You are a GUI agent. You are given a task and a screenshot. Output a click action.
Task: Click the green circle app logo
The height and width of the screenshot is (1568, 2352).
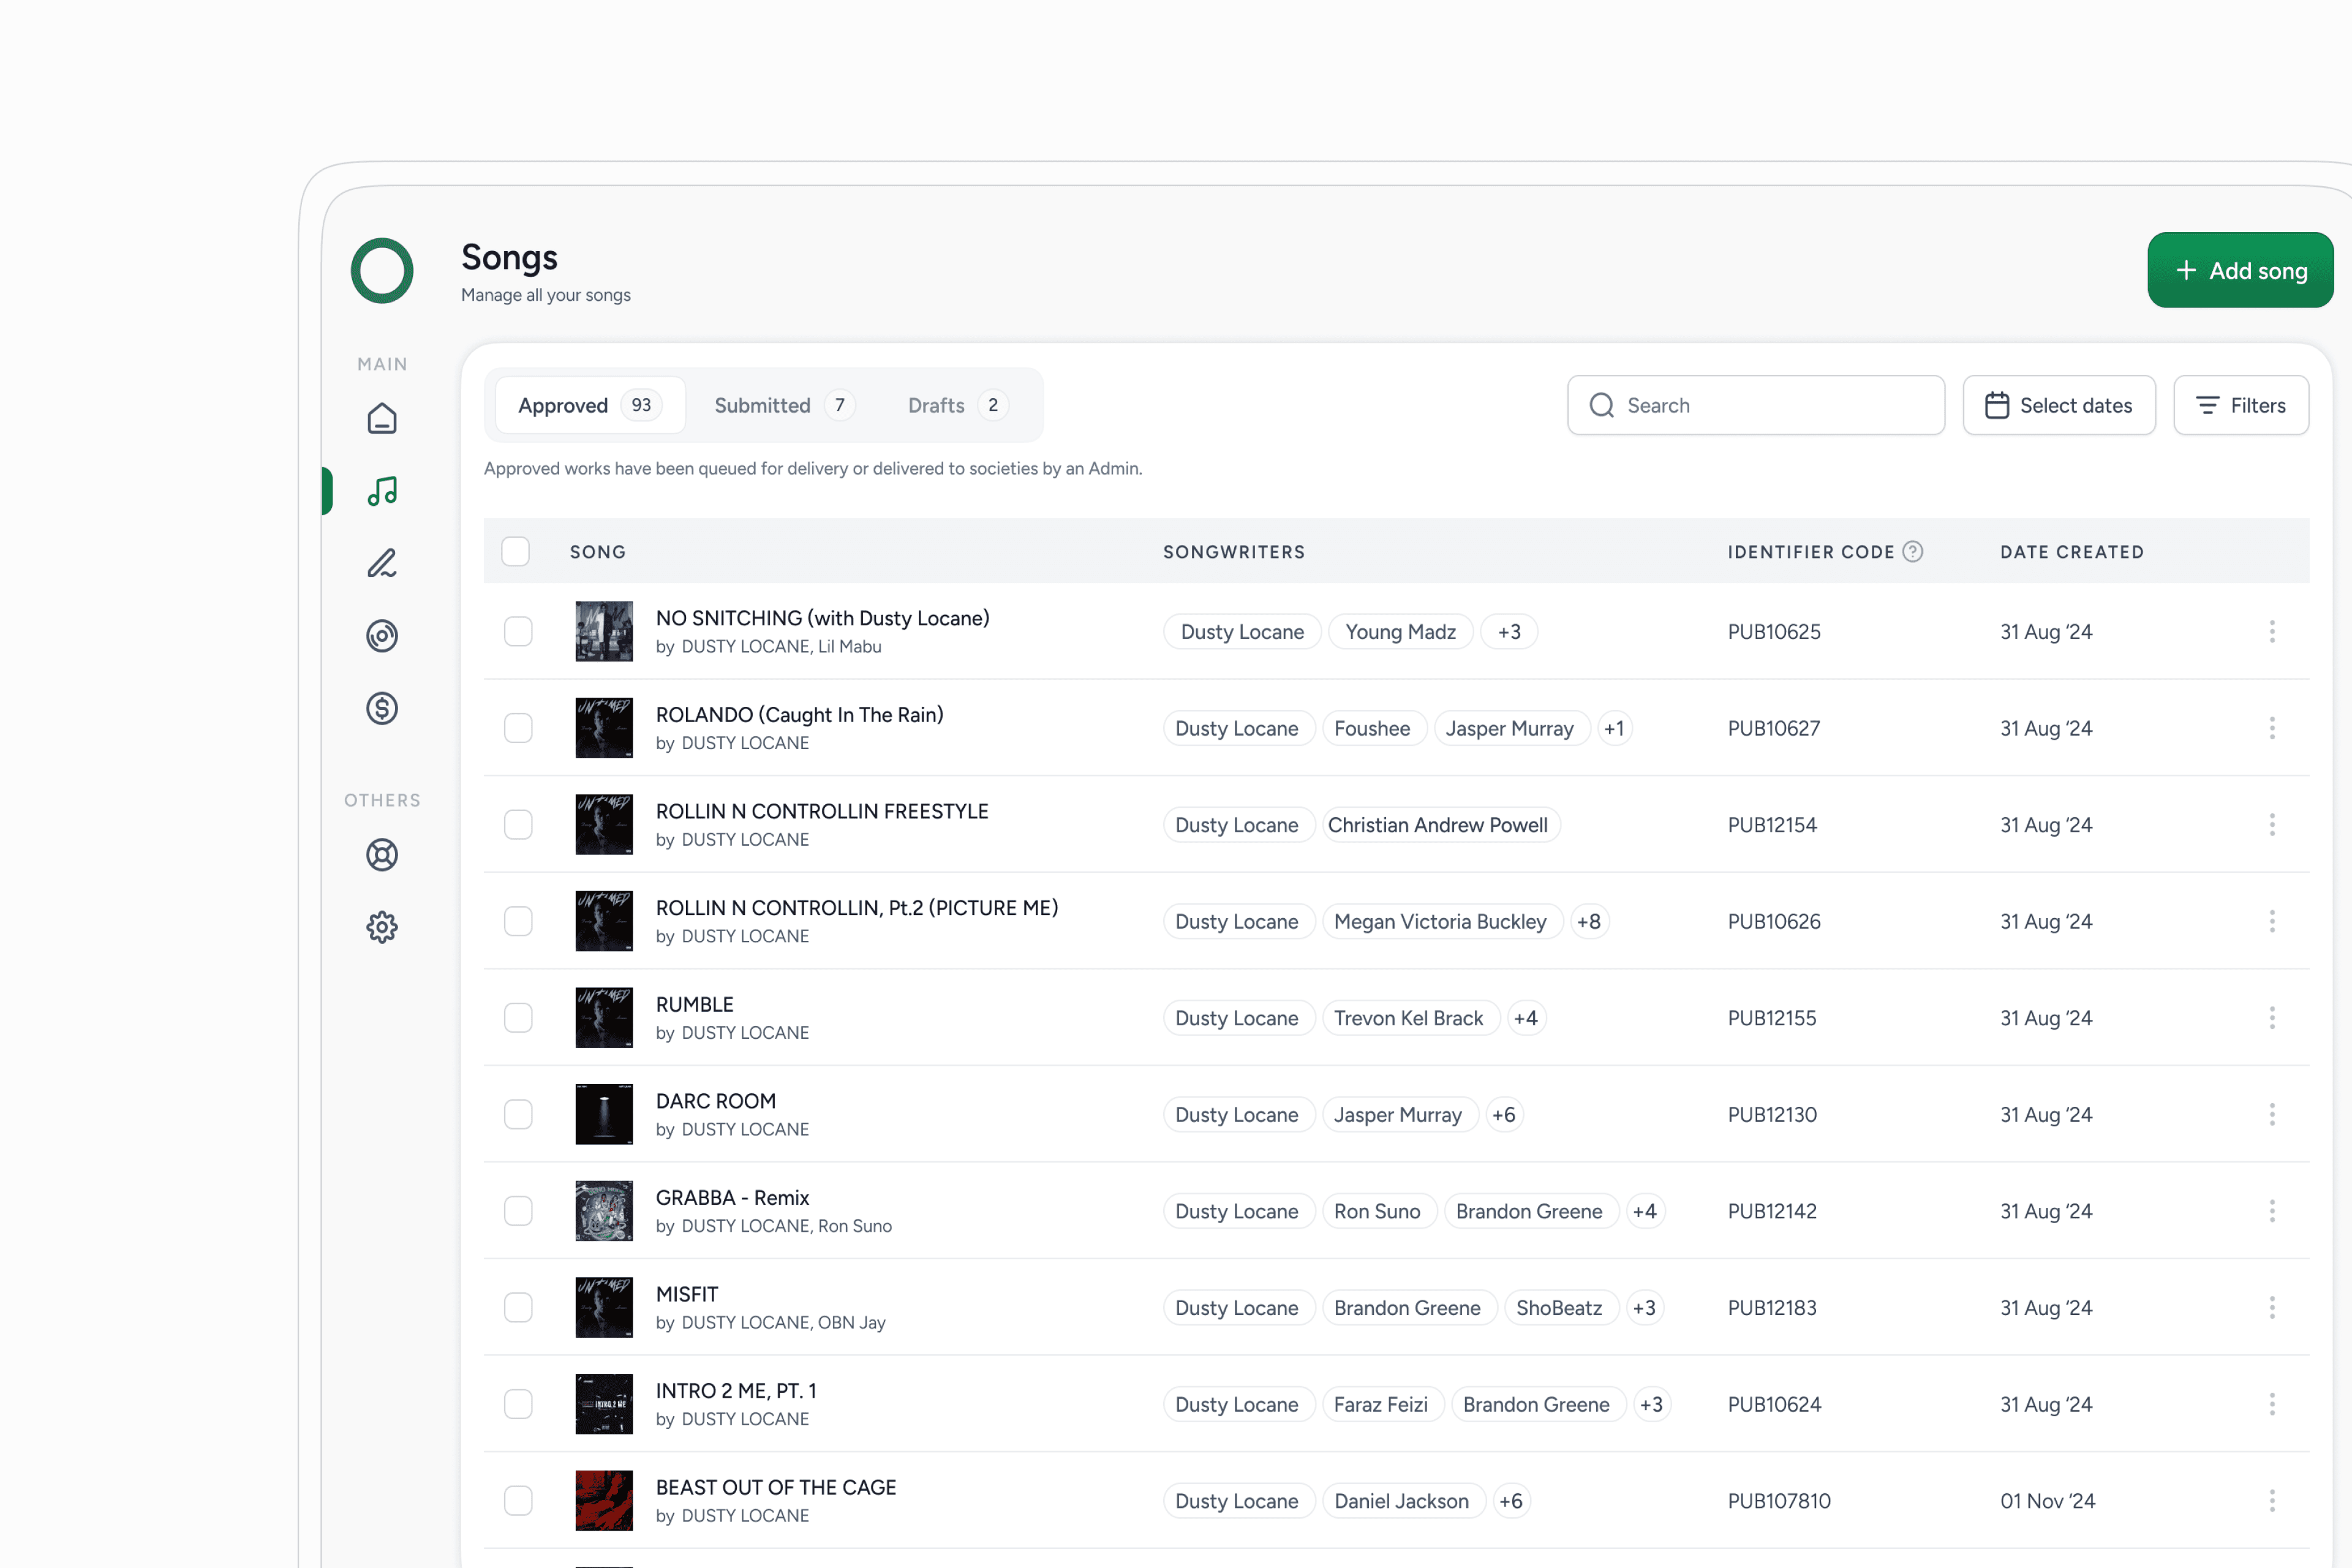click(x=382, y=270)
